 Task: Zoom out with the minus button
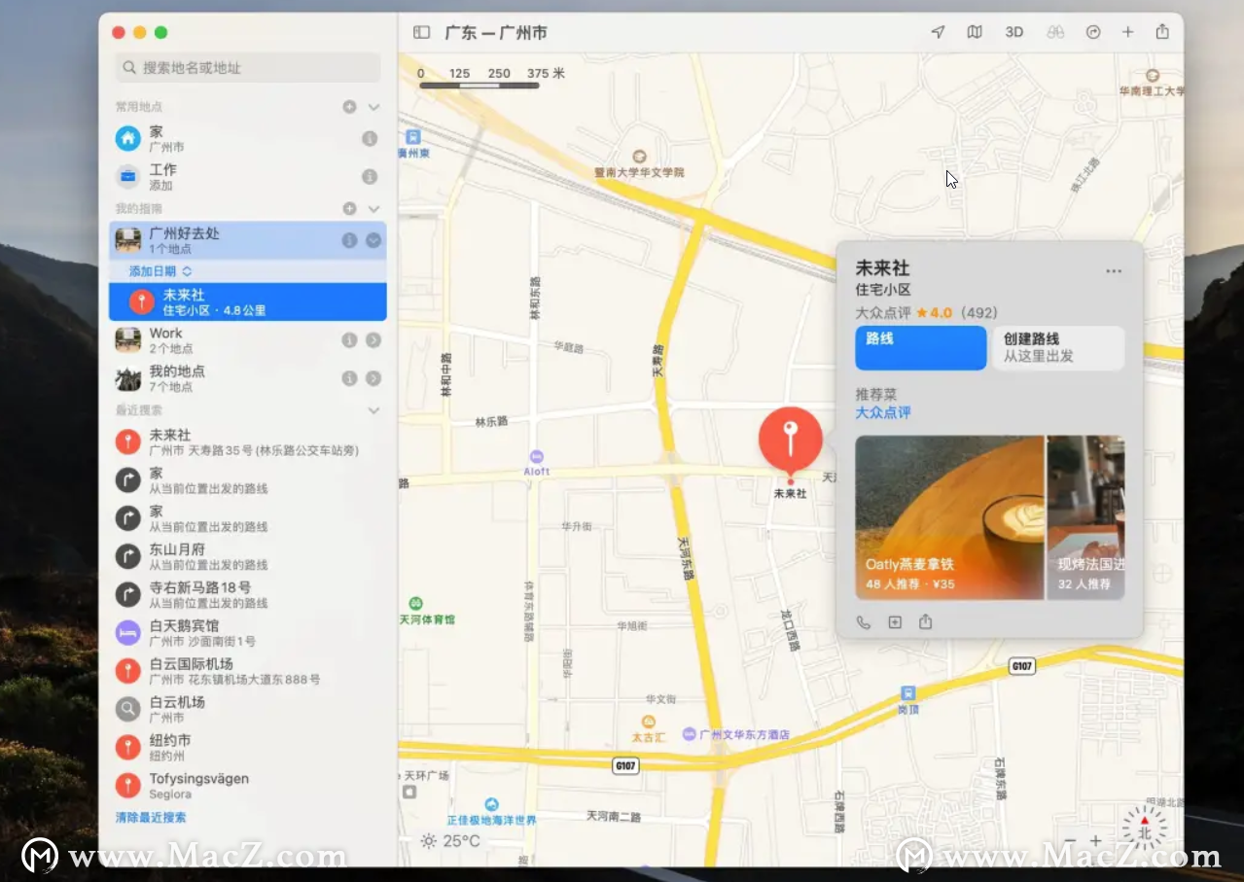(x=1070, y=841)
